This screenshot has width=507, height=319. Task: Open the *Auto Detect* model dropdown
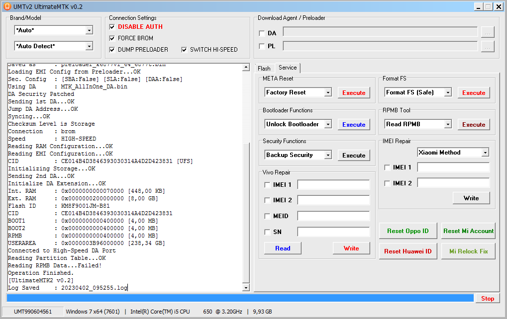[89, 46]
